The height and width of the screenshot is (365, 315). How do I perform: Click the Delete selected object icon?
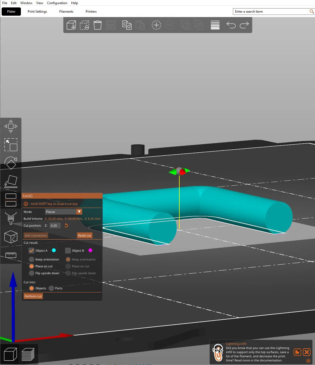[84, 25]
